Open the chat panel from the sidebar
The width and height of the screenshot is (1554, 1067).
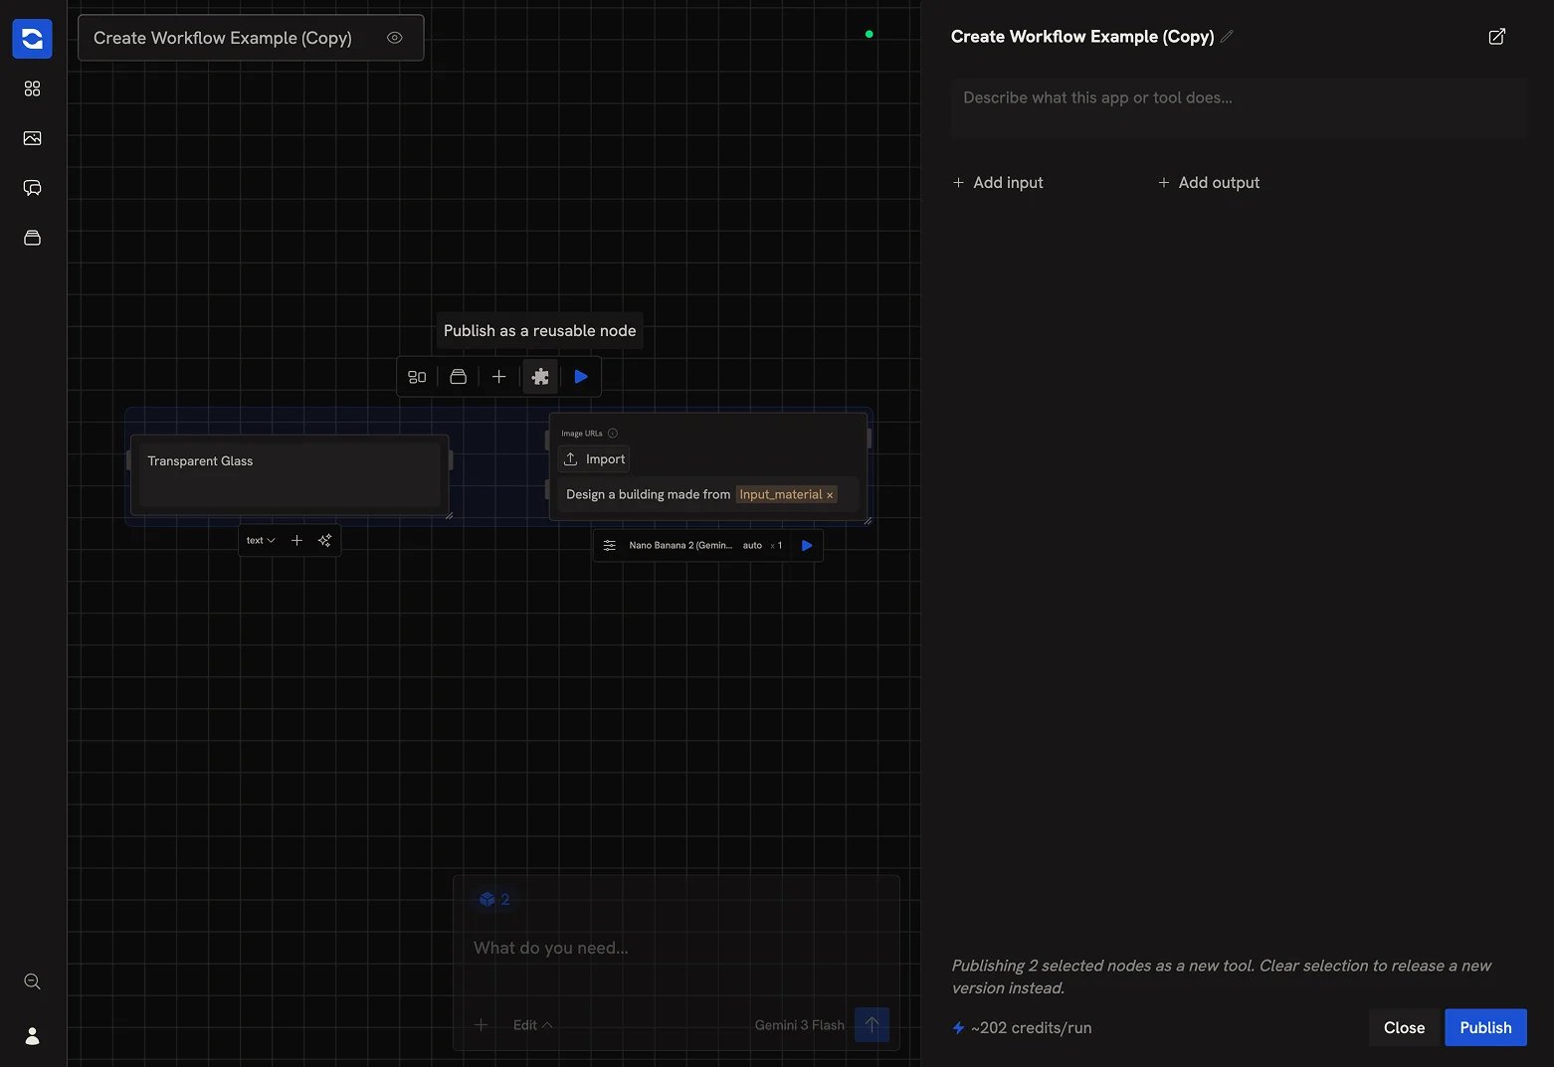pos(32,188)
